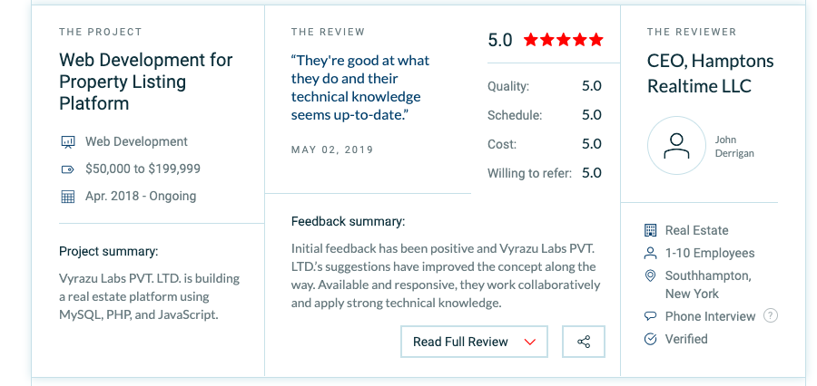
Task: Click the calendar icon beside project dates
Action: click(67, 197)
